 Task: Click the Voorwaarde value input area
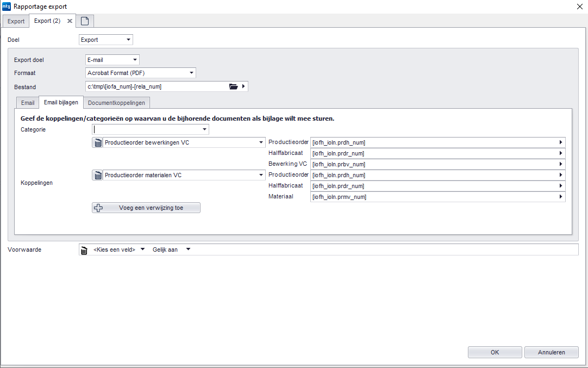coord(384,250)
